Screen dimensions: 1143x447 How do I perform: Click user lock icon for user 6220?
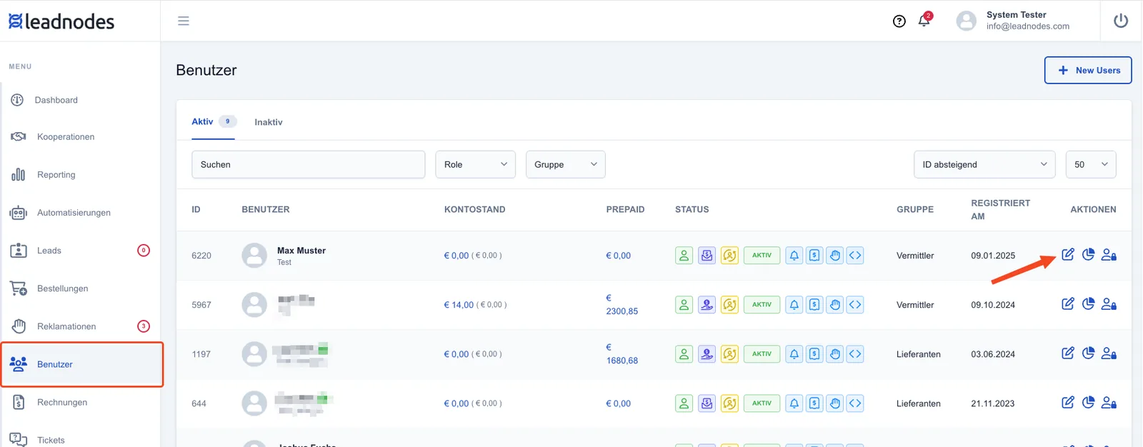point(1109,254)
